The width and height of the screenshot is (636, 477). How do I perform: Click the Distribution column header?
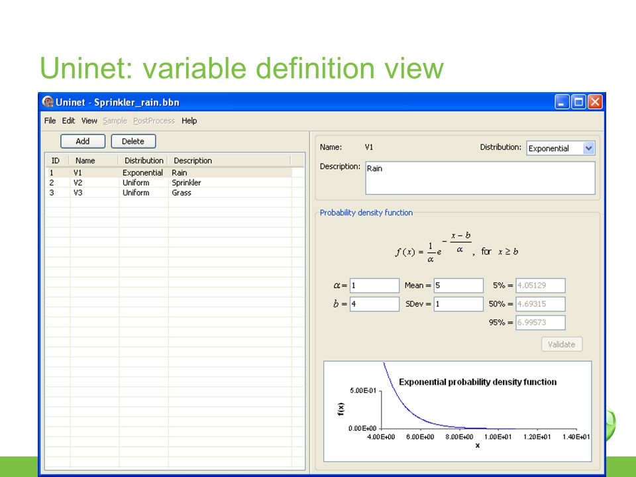point(143,160)
